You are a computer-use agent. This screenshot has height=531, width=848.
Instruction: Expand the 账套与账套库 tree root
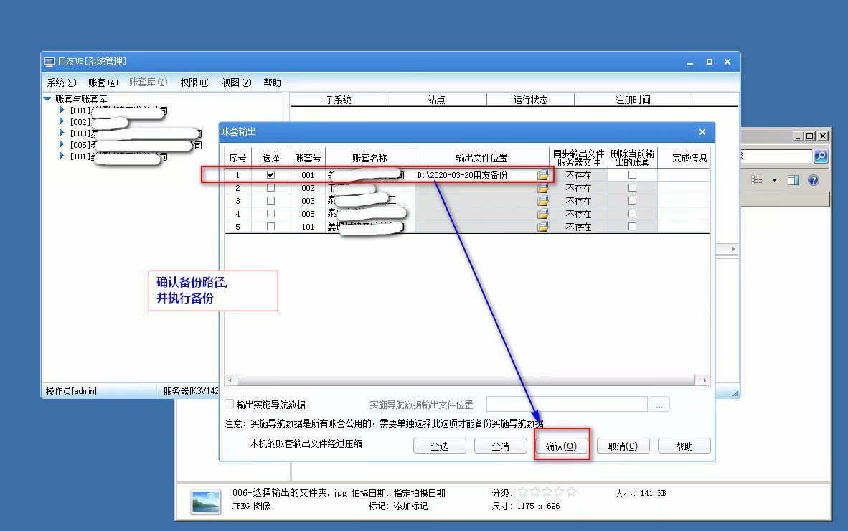47,99
